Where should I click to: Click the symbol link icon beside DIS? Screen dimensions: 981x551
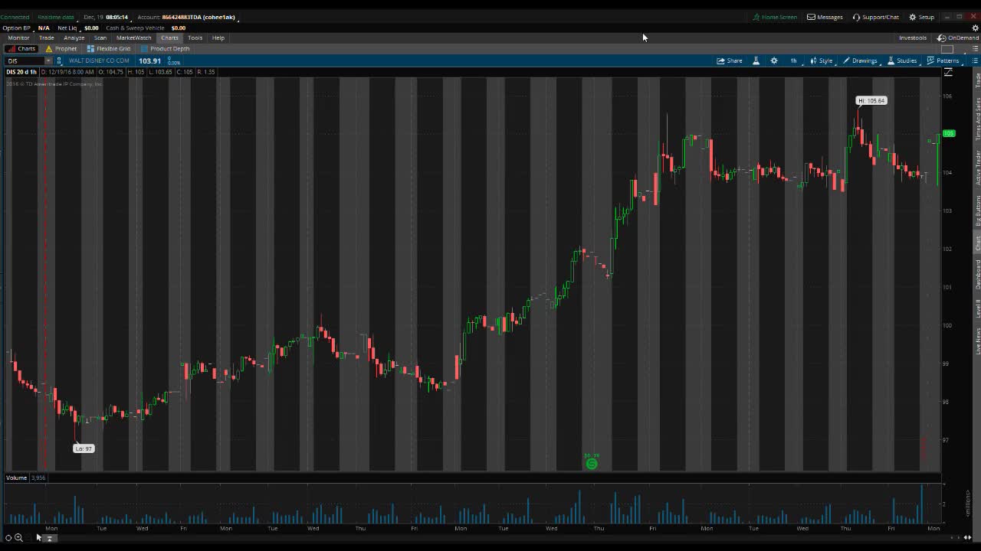(x=59, y=60)
